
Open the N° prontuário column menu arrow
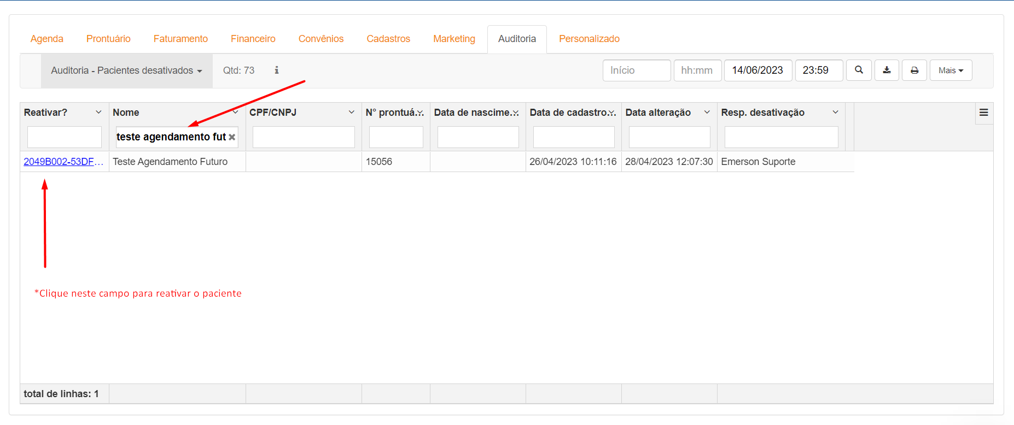click(x=420, y=113)
